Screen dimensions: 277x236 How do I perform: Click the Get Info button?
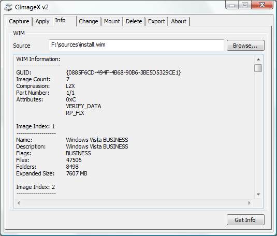point(245,220)
